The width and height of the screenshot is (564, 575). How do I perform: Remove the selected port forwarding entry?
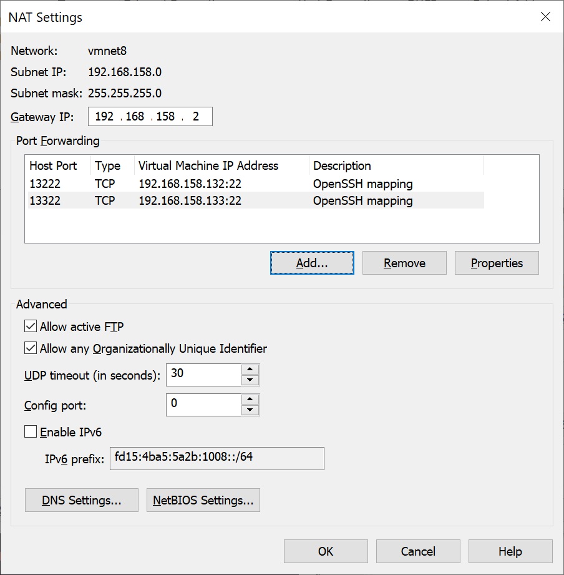click(x=404, y=262)
